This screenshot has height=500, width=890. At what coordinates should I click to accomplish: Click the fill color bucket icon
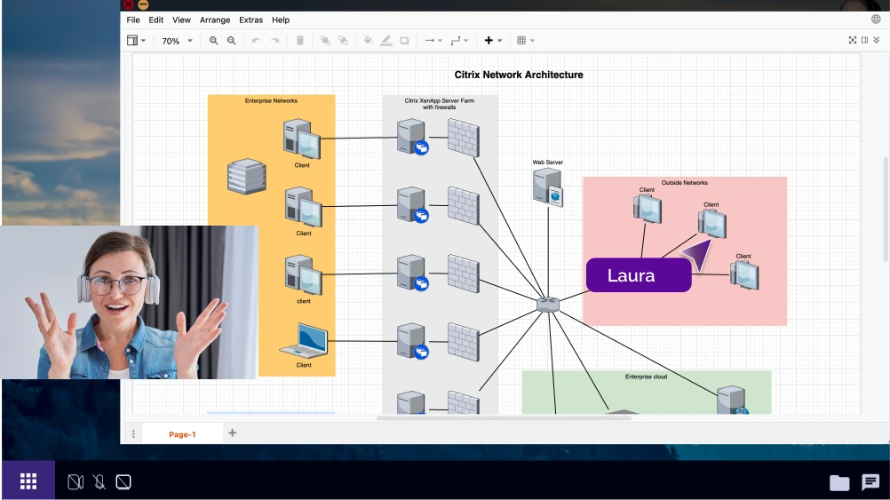[x=369, y=40]
